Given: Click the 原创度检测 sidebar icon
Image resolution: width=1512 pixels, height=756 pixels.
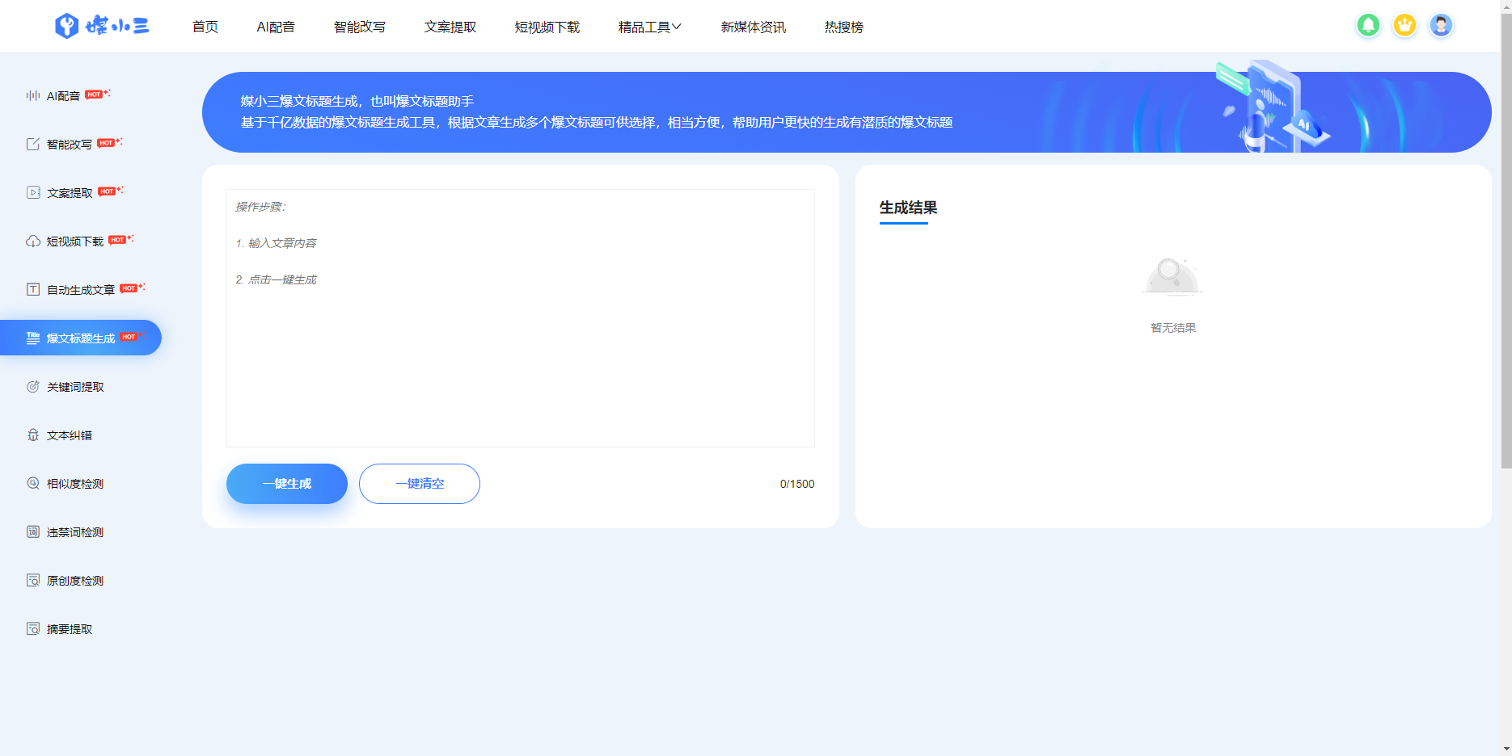Looking at the screenshot, I should (33, 580).
